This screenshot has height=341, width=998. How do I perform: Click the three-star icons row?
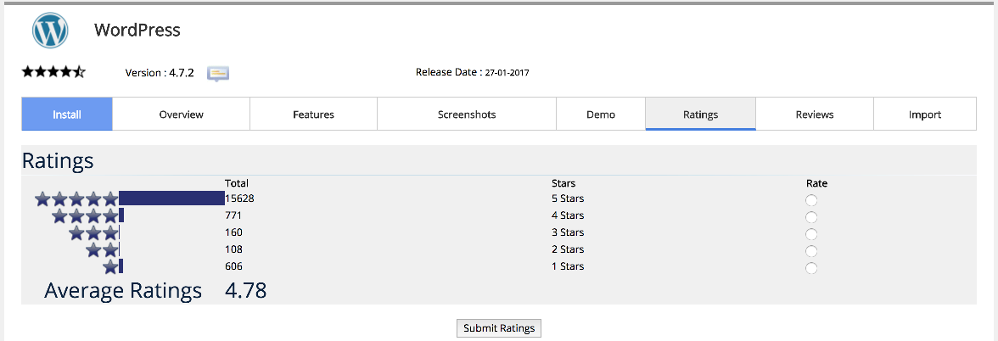(93, 232)
